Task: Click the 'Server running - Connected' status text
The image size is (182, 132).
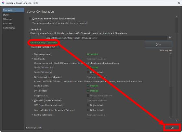Action: tap(44, 42)
